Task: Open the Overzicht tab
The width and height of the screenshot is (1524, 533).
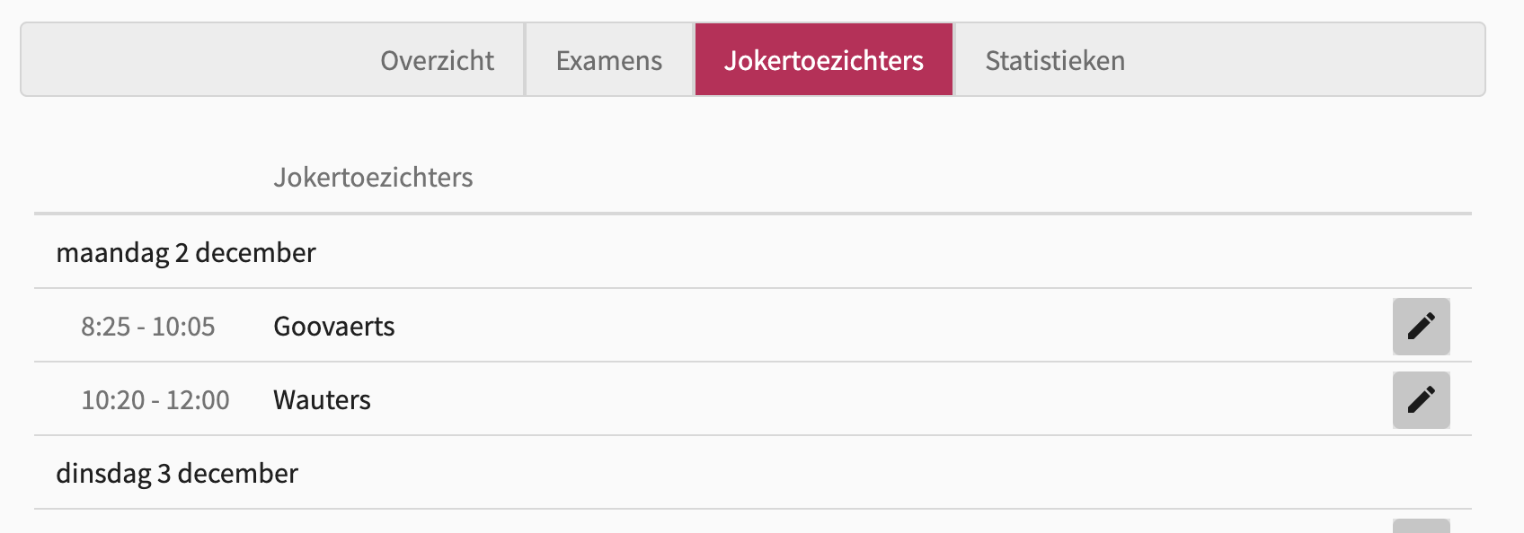Action: point(437,60)
